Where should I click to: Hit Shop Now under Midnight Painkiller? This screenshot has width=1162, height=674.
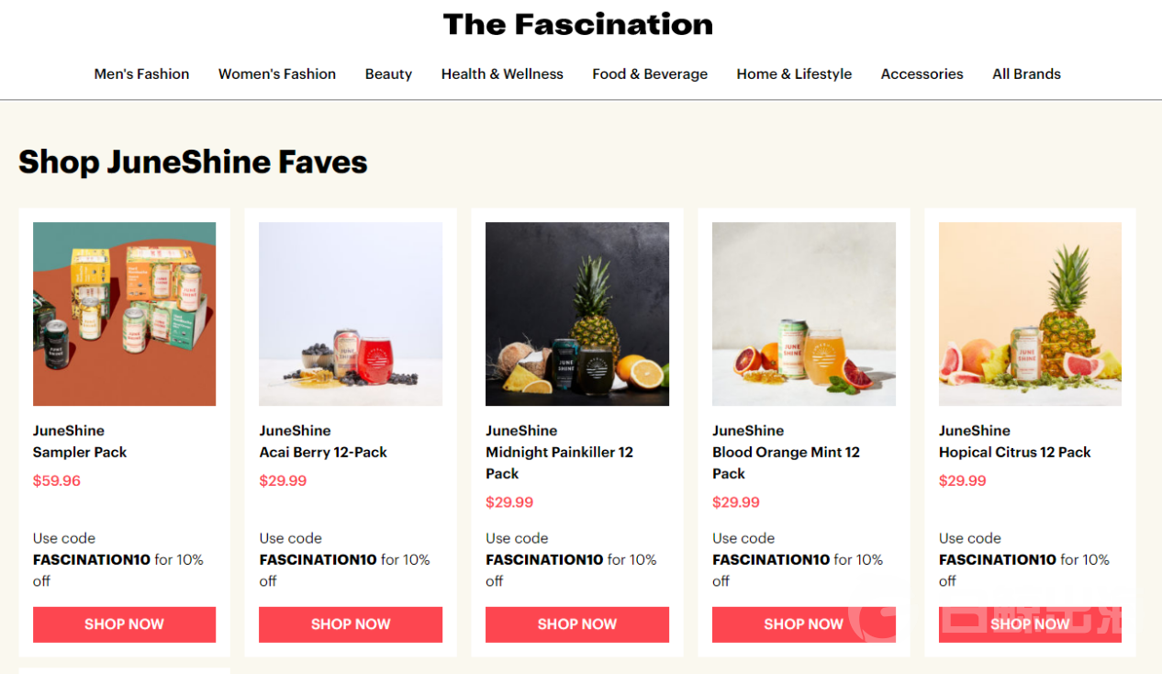(577, 624)
